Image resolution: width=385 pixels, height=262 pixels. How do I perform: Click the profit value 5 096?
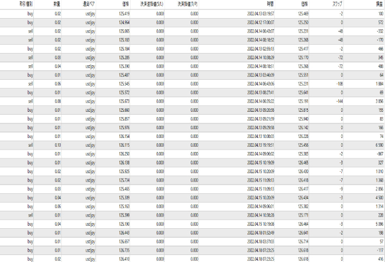tap(379, 224)
